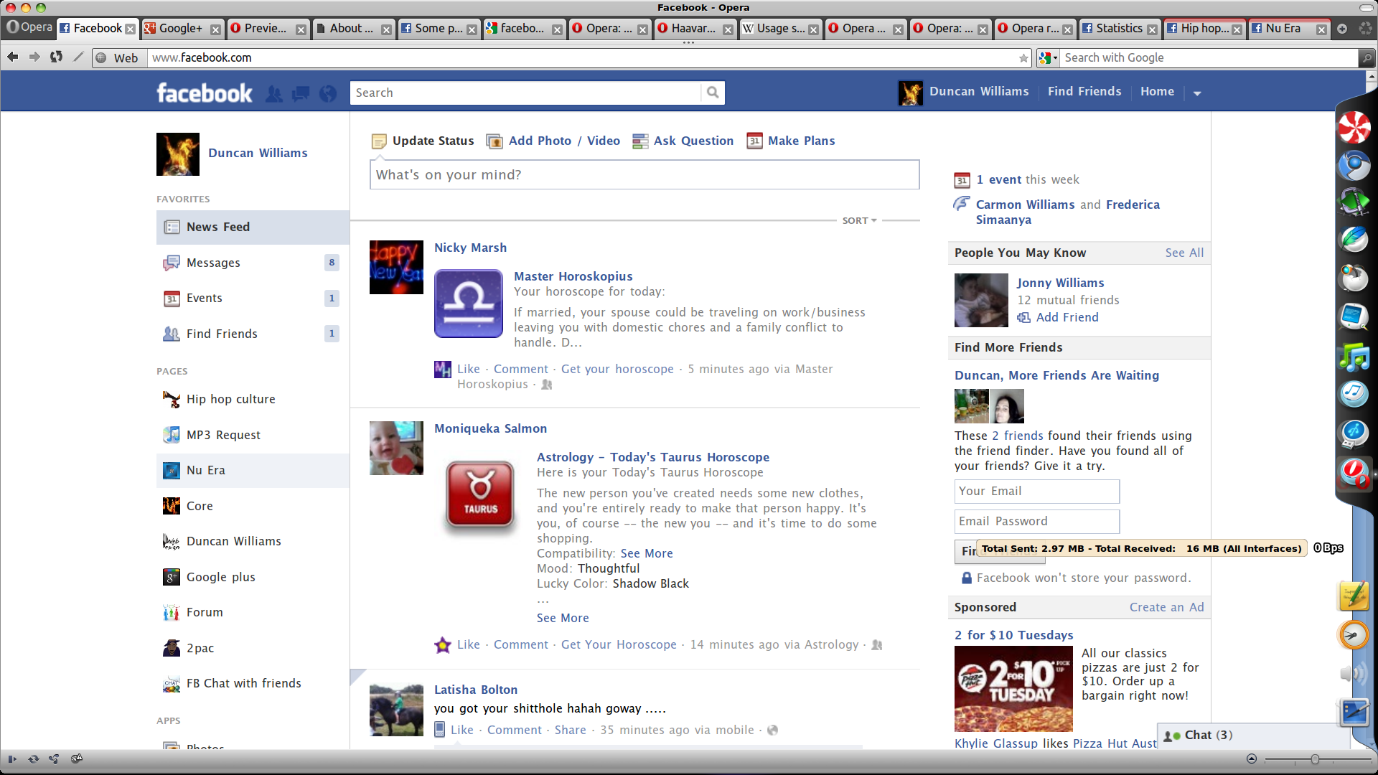Open Facebook friend requests icon

tap(273, 93)
